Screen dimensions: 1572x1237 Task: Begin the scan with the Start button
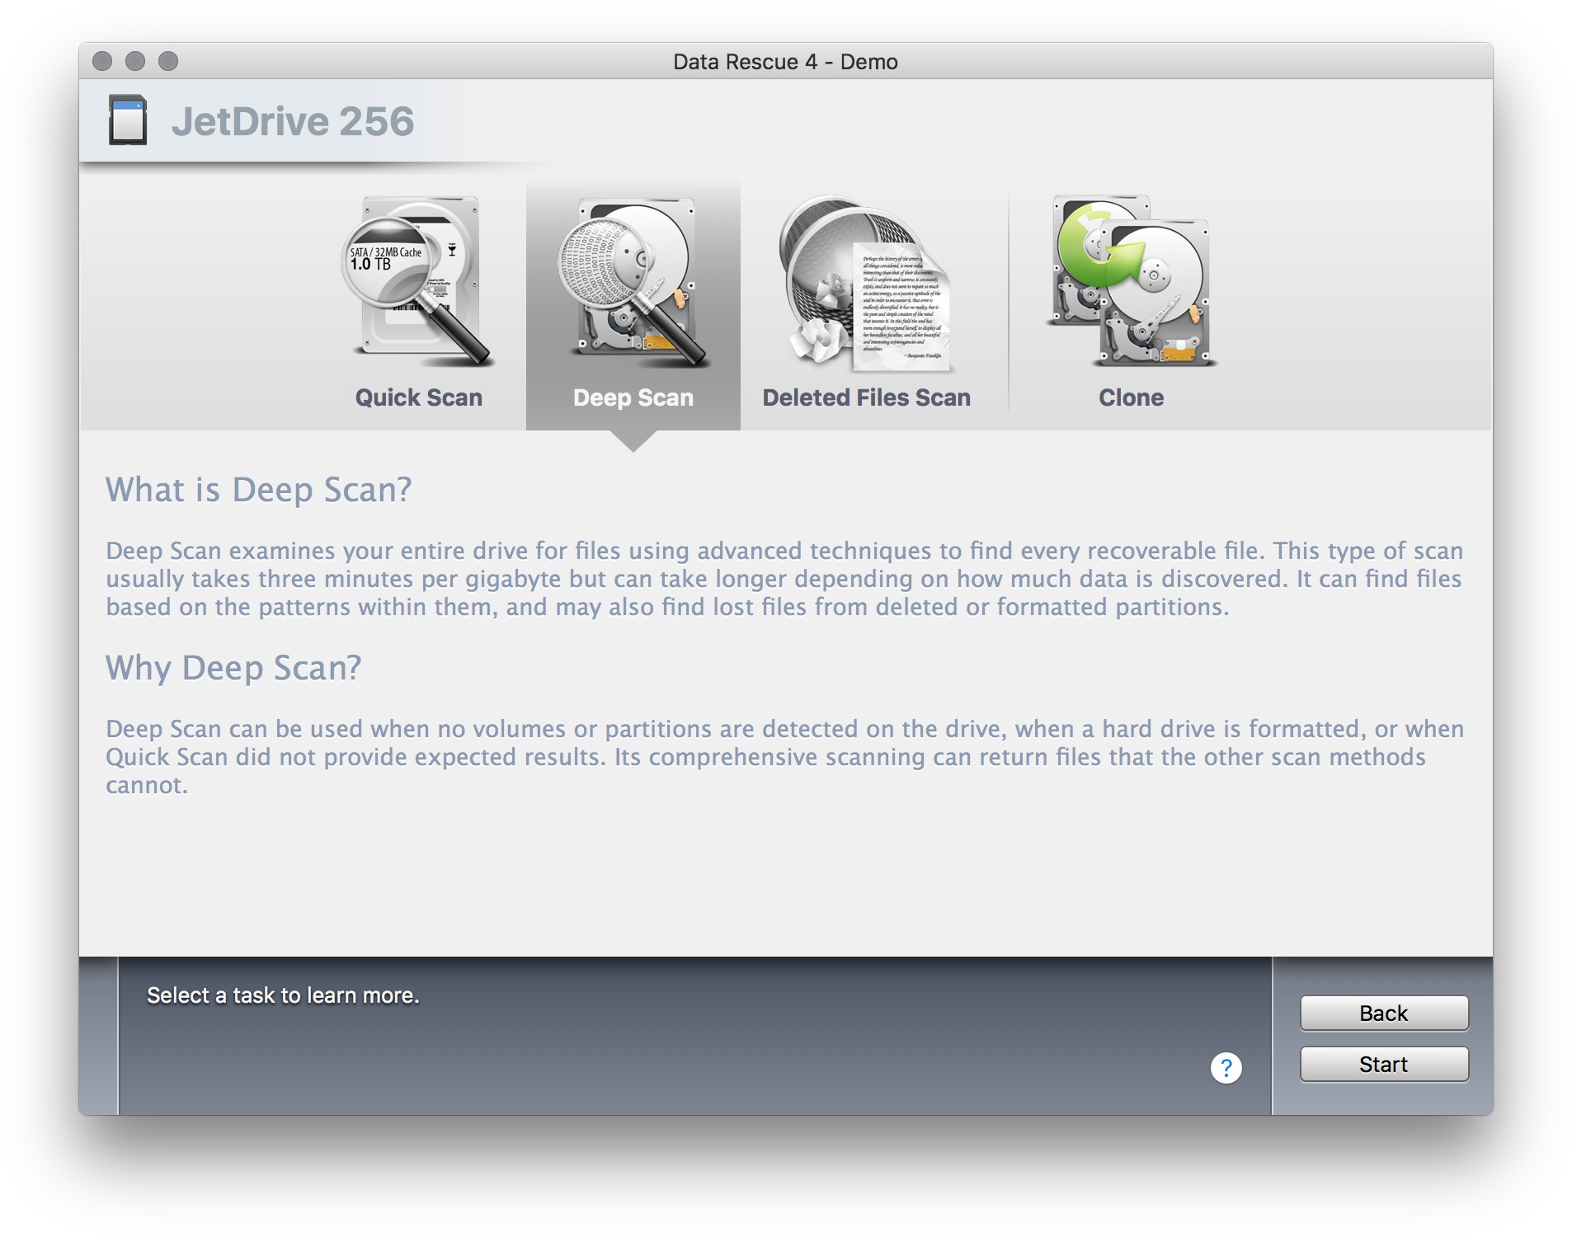(x=1384, y=1064)
